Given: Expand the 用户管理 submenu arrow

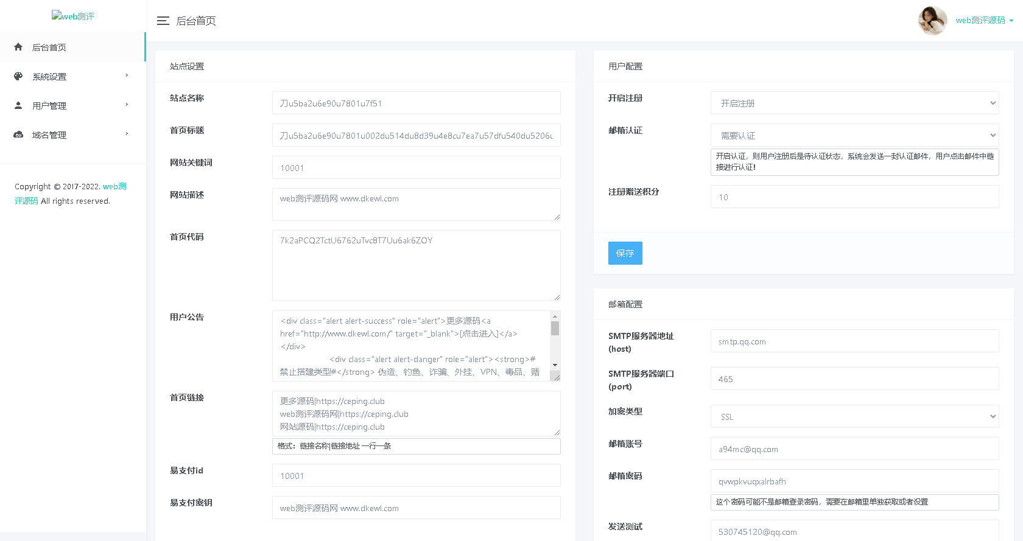Looking at the screenshot, I should point(127,105).
